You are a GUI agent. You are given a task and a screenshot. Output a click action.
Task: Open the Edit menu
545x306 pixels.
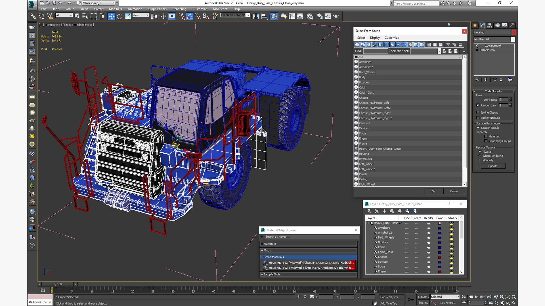point(44,9)
